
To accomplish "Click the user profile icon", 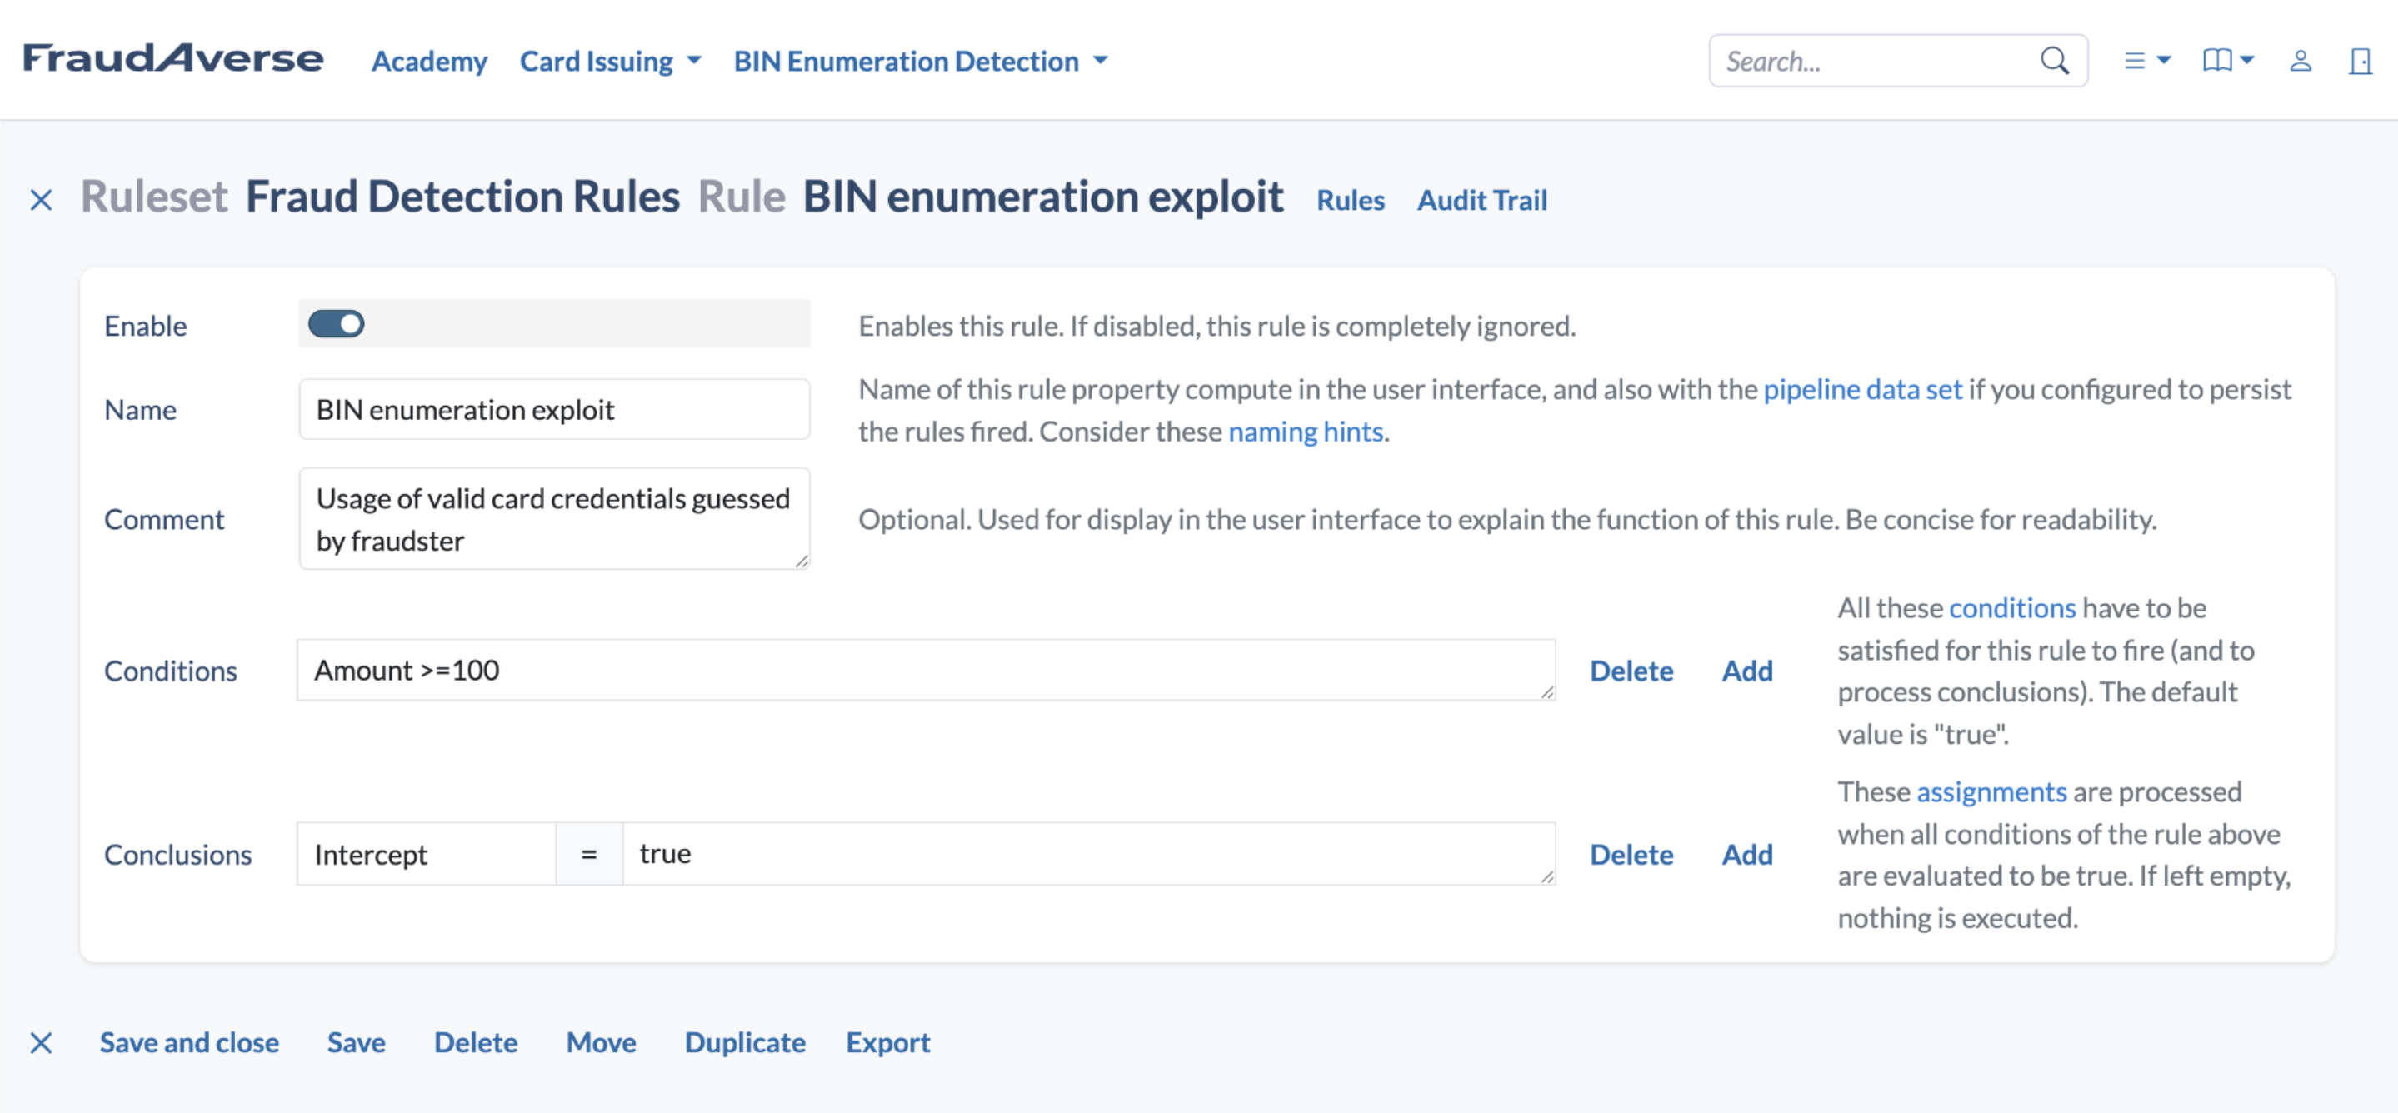I will click(2301, 61).
